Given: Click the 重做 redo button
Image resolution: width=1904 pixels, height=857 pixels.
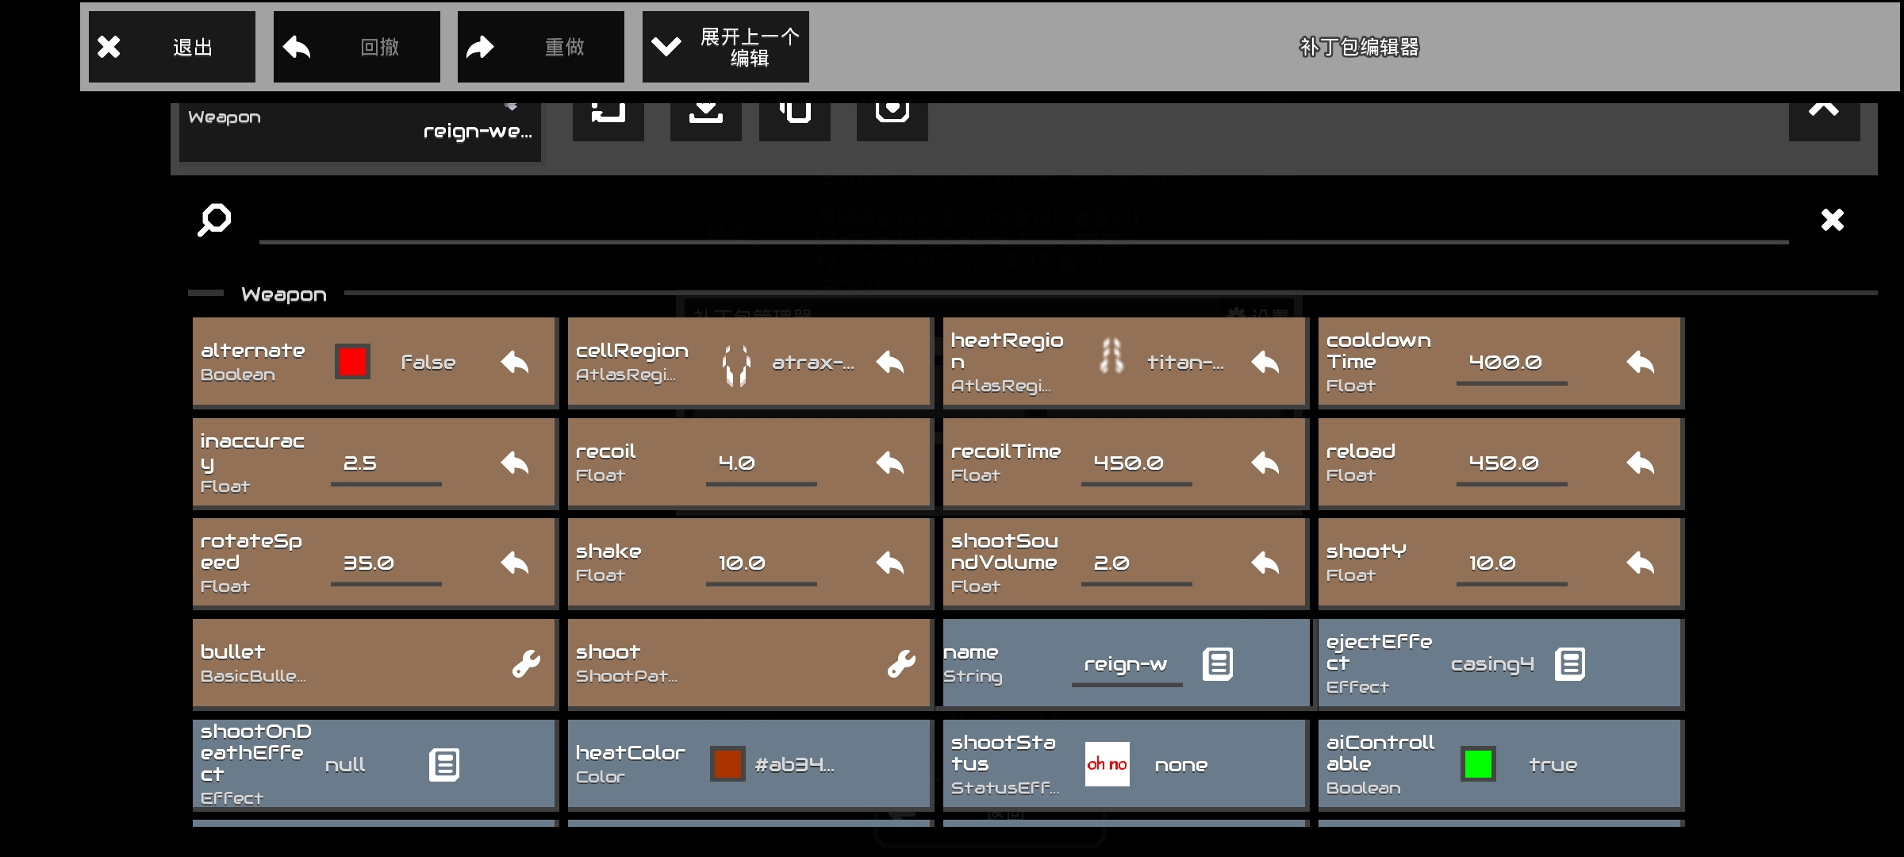Looking at the screenshot, I should [541, 47].
